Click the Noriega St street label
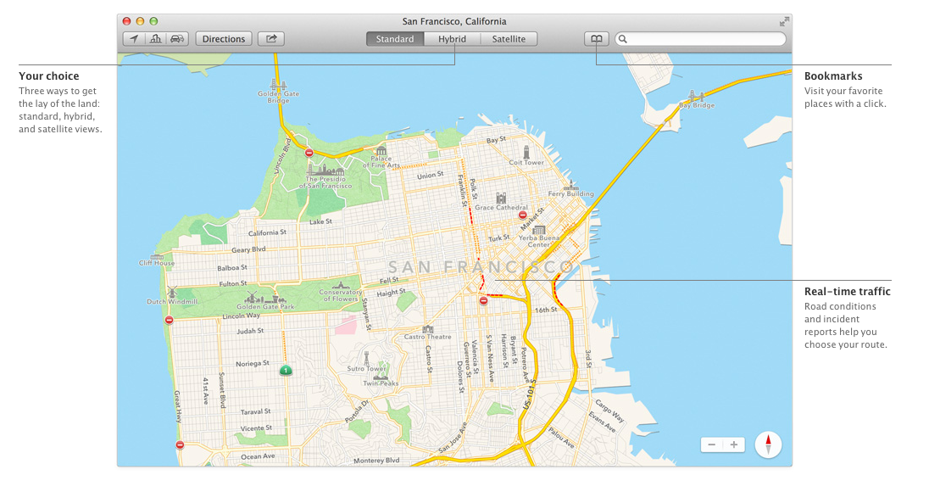 (253, 363)
